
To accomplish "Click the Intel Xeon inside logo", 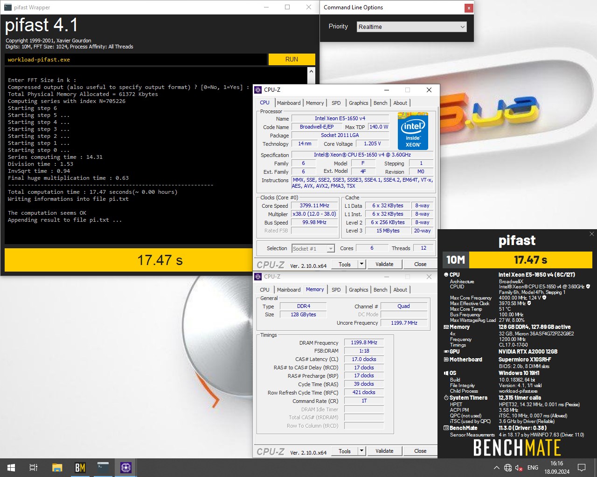I will pos(413,131).
